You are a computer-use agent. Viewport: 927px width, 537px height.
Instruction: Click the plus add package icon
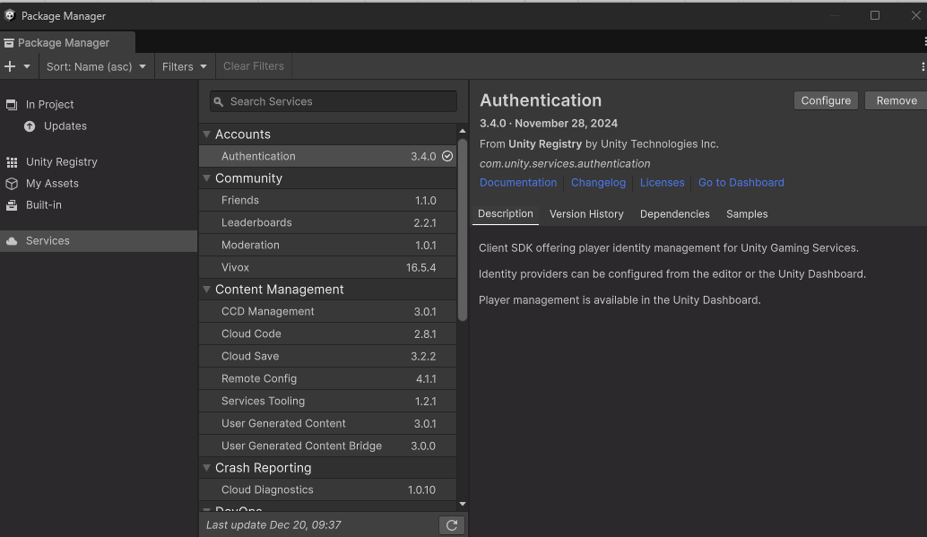[x=11, y=66]
